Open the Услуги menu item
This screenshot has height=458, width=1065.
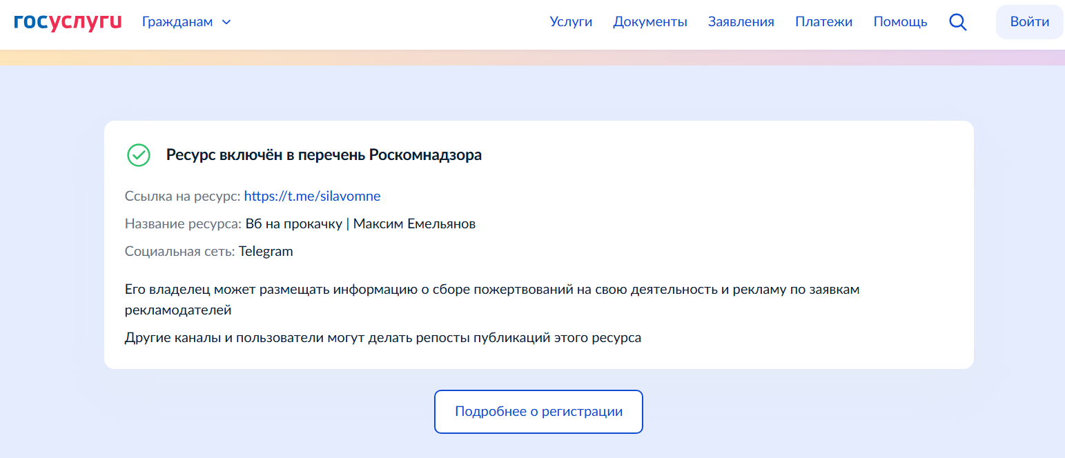571,22
